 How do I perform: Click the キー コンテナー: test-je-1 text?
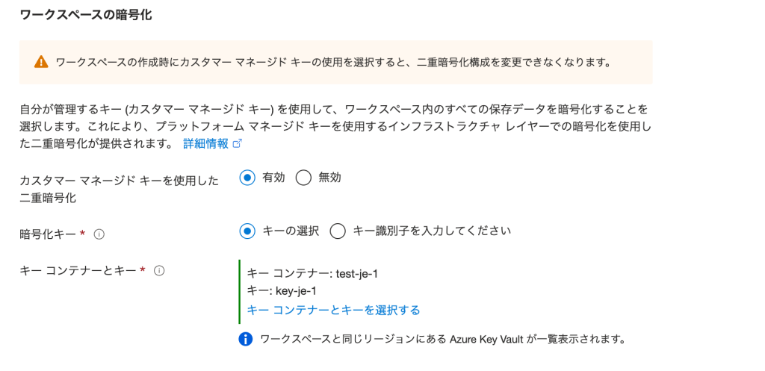point(312,274)
